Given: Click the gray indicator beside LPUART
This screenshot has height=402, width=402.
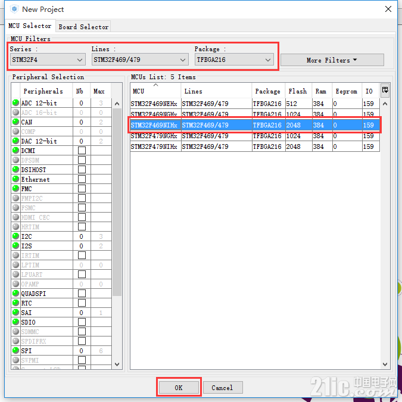Looking at the screenshot, I should point(15,275).
